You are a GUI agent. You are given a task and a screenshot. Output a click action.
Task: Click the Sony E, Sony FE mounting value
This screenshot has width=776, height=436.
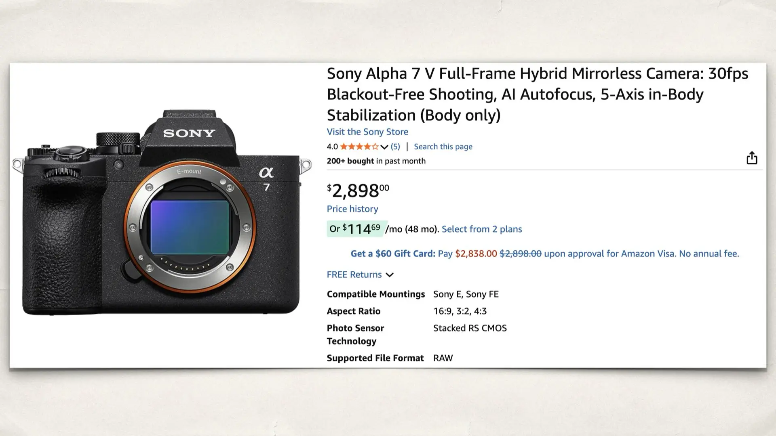coord(466,294)
